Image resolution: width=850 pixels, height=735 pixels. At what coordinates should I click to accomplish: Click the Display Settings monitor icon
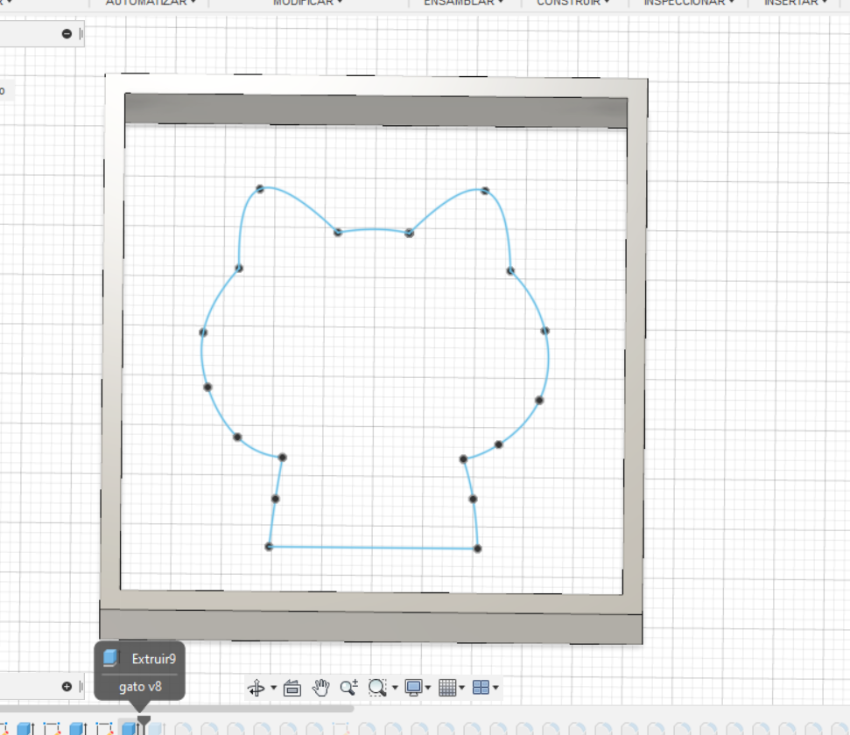[x=413, y=687]
